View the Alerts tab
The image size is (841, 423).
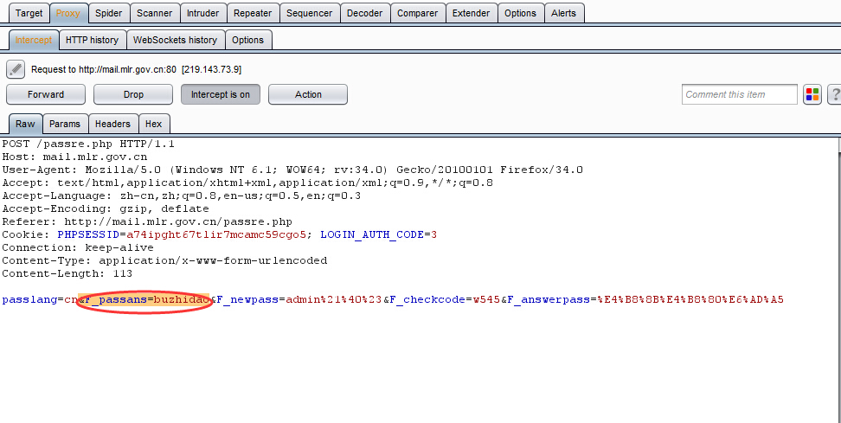coord(564,13)
